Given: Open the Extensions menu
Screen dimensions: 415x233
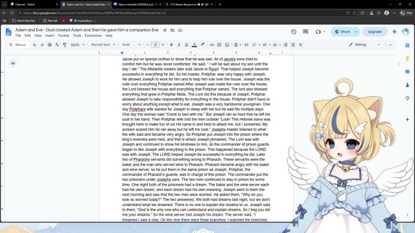Looking at the screenshot, I should (x=93, y=36).
